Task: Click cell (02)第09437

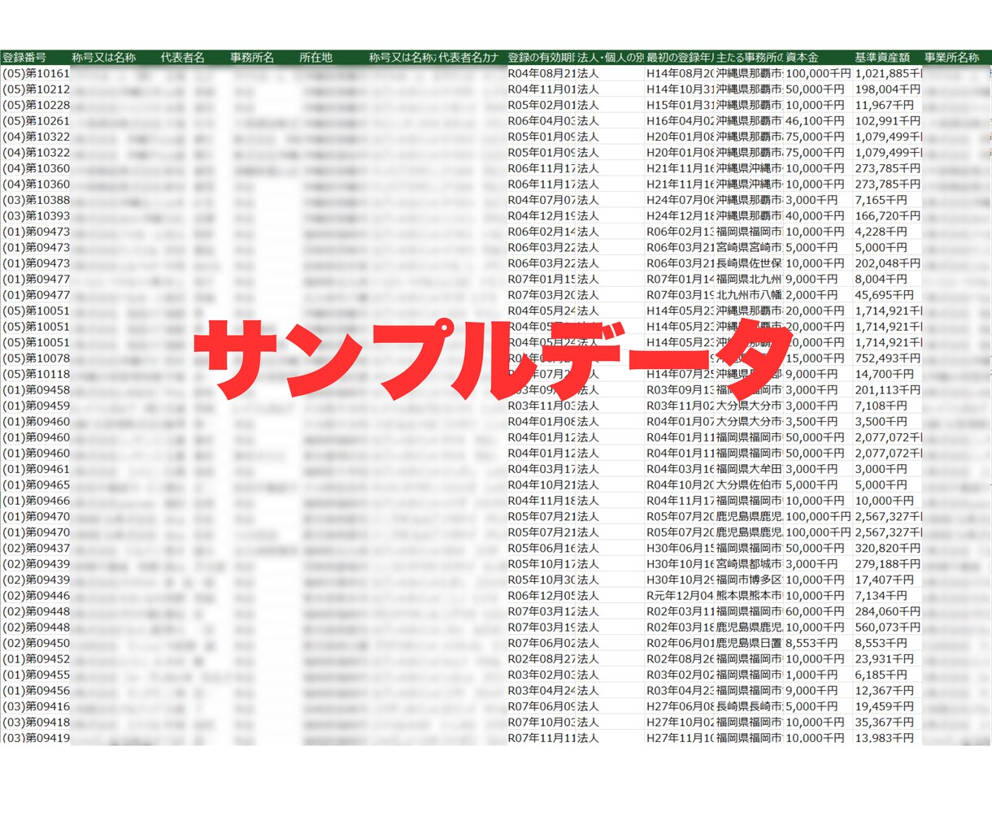Action: click(x=35, y=548)
